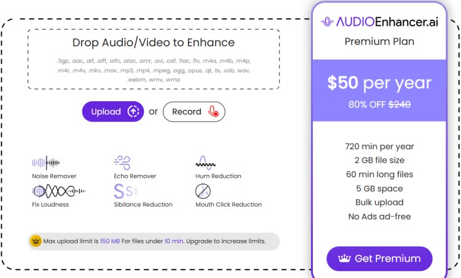Click the yellow crown icon in limit notice
This screenshot has height=278, width=461.
coord(36,241)
